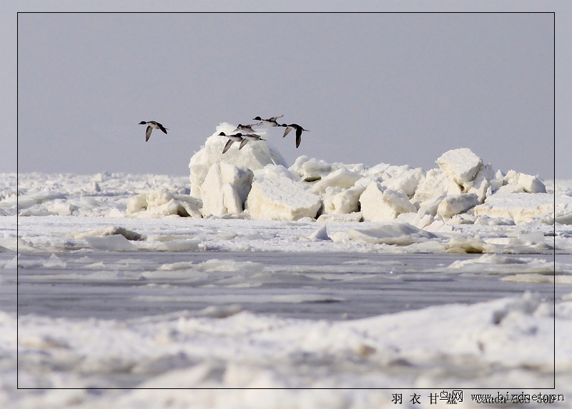Click the photo's bottom-left frame border corner

coord(18,388)
